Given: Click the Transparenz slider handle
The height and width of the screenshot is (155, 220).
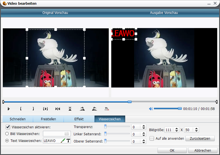Looking at the screenshot, I should [106, 127].
